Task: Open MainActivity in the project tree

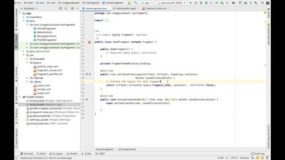Action: pyautogui.click(x=45, y=32)
